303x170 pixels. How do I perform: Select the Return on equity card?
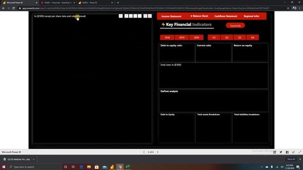250,52
